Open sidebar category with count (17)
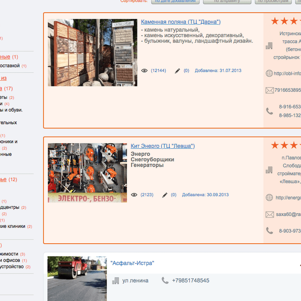The width and height of the screenshot is (301, 301). tap(6, 89)
